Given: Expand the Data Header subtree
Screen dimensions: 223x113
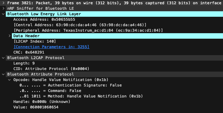Looking at the screenshot, I should (x=9, y=36).
